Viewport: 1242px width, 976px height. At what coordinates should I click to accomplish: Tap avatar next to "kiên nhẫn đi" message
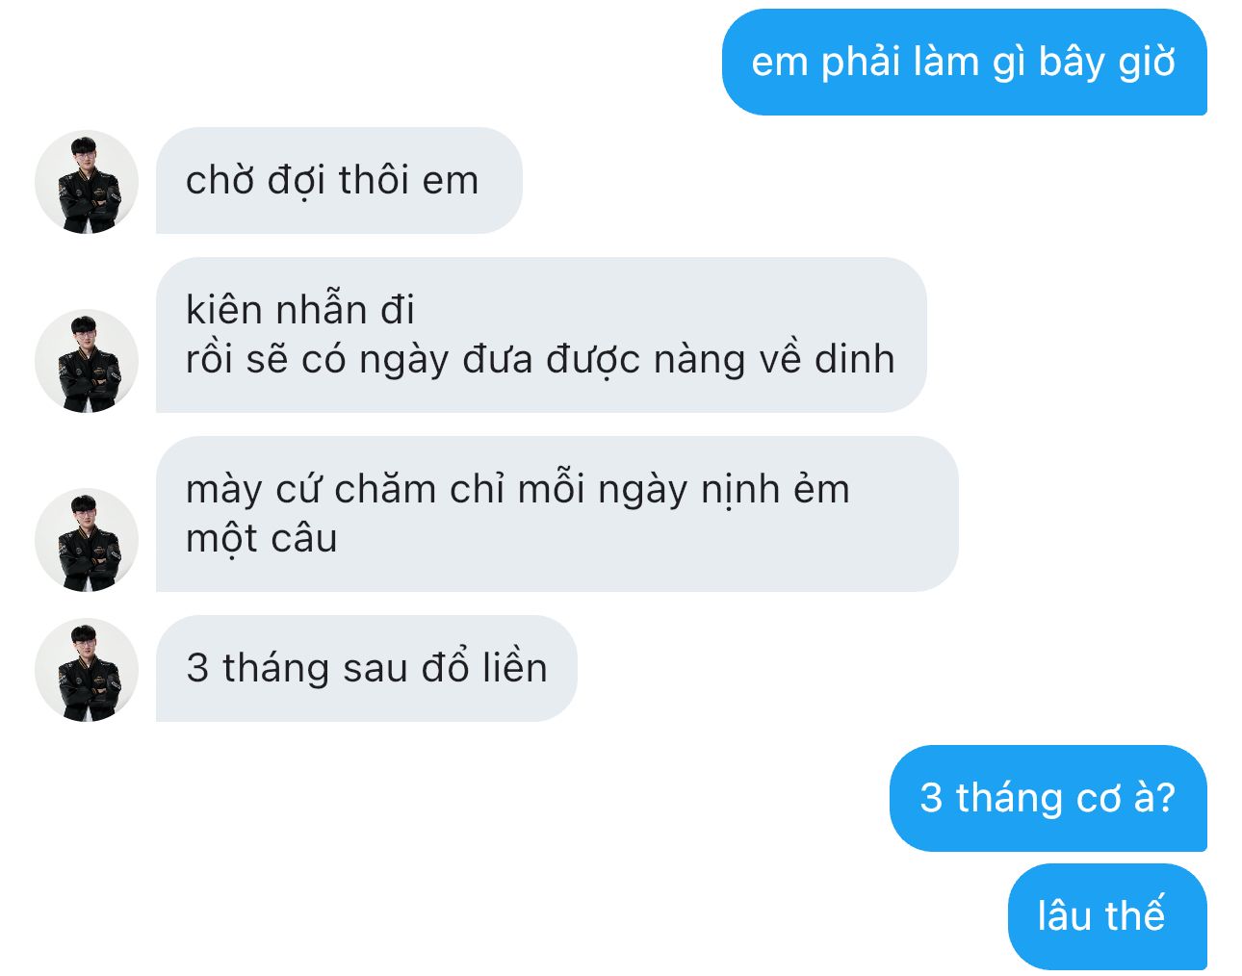(87, 361)
